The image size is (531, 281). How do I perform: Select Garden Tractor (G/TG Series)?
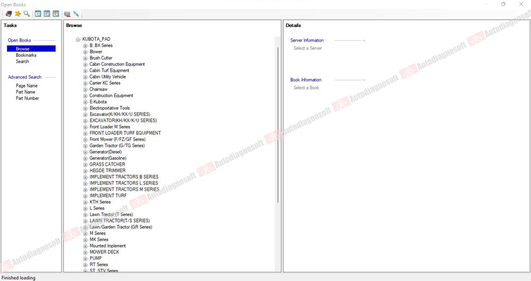(x=117, y=146)
